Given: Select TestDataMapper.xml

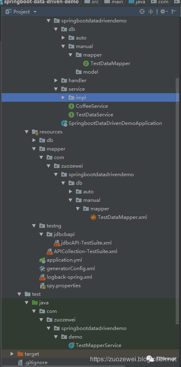Looking at the screenshot, I should point(123,217).
